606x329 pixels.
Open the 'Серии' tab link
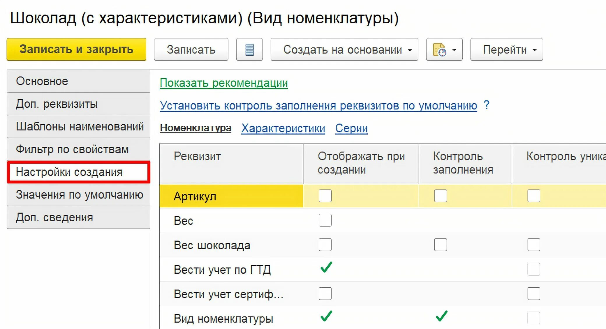[x=351, y=128]
